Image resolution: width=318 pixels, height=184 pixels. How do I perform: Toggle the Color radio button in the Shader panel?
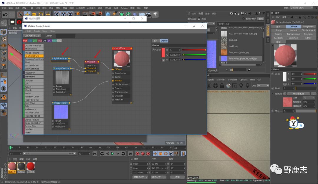[153, 50]
